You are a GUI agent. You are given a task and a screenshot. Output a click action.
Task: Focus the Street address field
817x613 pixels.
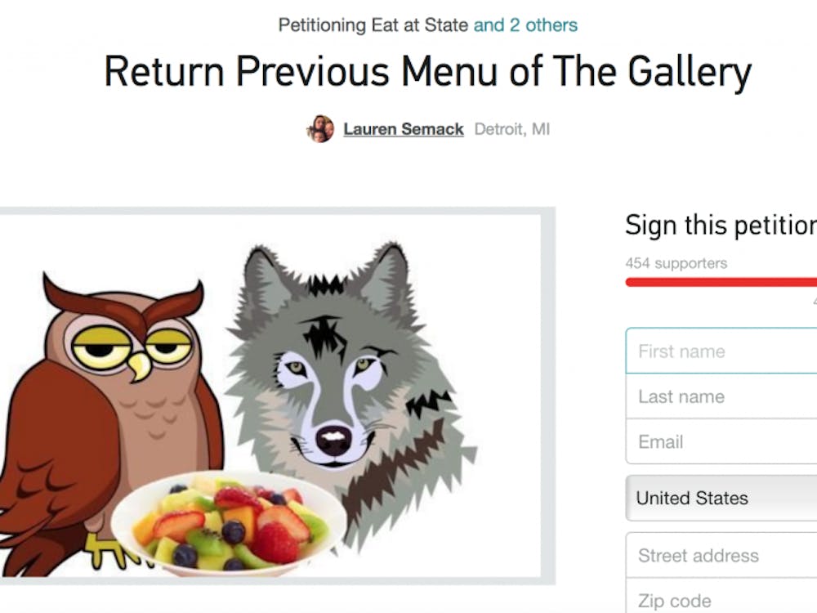pos(721,555)
